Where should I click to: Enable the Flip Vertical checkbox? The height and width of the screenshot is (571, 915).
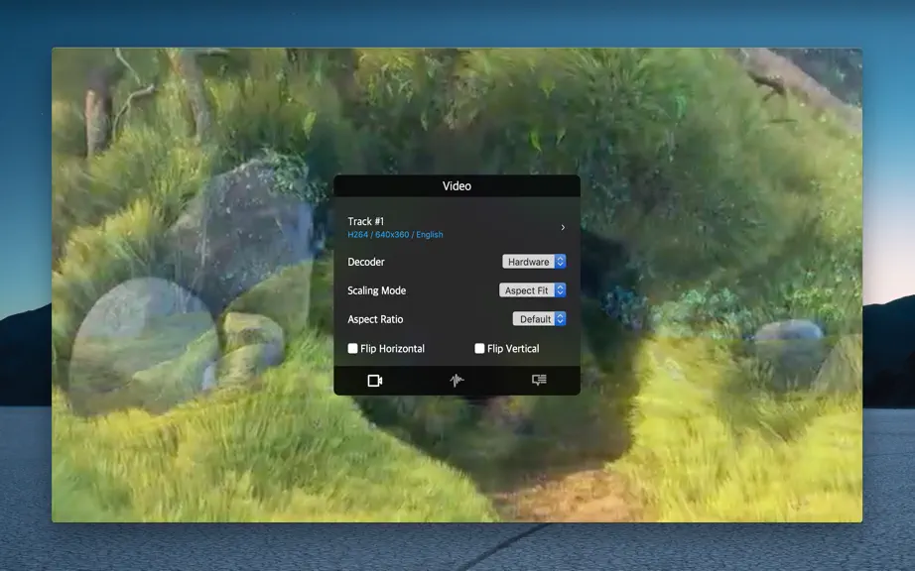479,348
